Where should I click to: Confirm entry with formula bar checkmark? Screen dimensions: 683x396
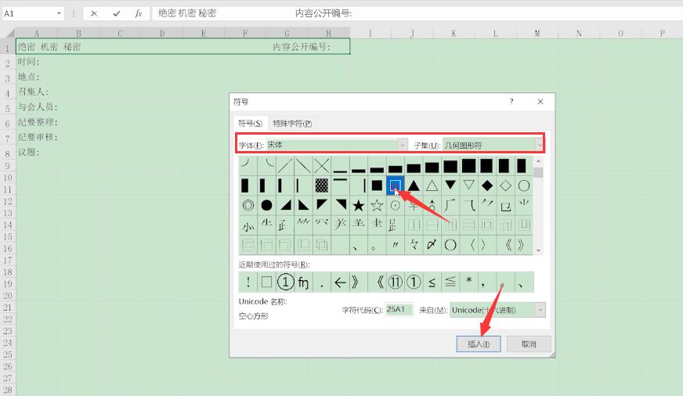coord(116,13)
